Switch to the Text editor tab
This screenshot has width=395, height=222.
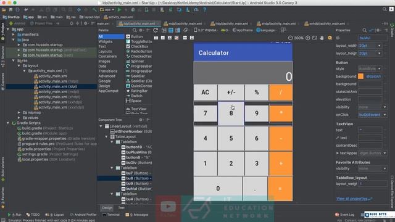121,208
